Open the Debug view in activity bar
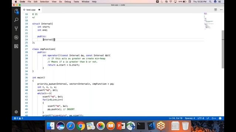The width and height of the screenshot is (236, 132). pyautogui.click(x=16, y=37)
